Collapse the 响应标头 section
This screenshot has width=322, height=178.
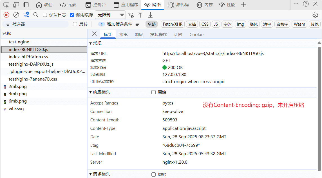point(91,92)
